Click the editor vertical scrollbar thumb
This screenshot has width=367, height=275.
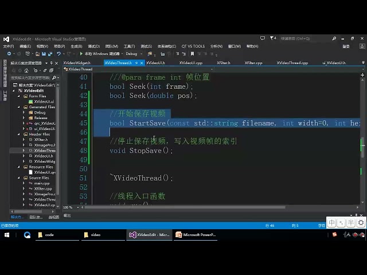tap(362, 147)
